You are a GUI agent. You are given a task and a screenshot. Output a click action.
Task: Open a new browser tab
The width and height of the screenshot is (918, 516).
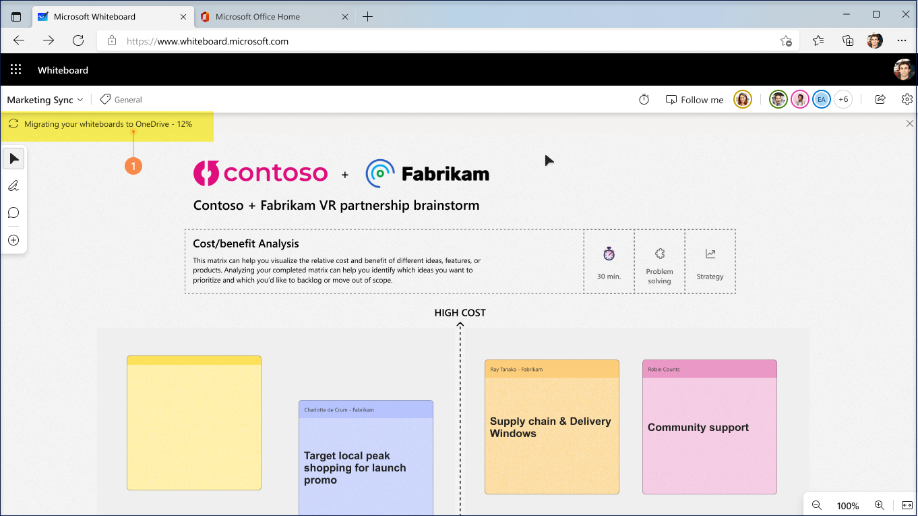click(367, 17)
